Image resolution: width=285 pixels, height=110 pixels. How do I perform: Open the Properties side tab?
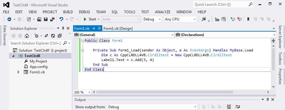coord(280,76)
